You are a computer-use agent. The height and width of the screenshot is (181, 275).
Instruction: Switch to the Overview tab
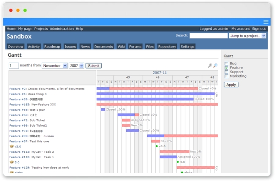pos(16,47)
